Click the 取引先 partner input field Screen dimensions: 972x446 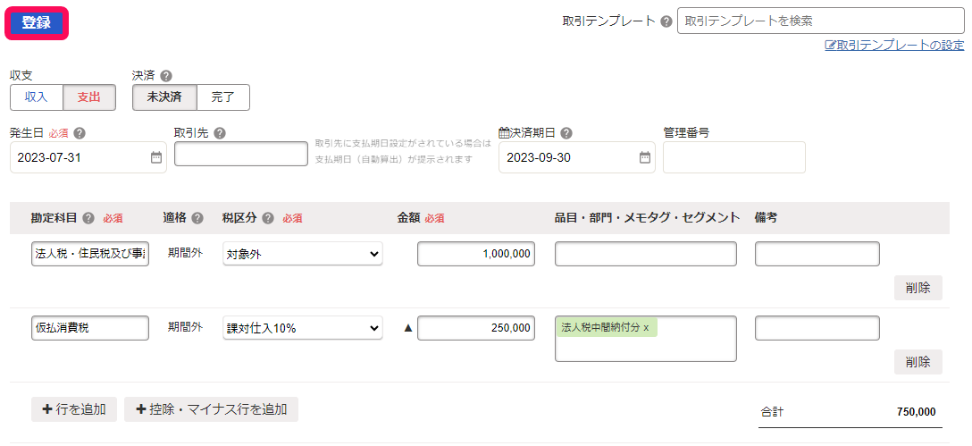tap(241, 154)
